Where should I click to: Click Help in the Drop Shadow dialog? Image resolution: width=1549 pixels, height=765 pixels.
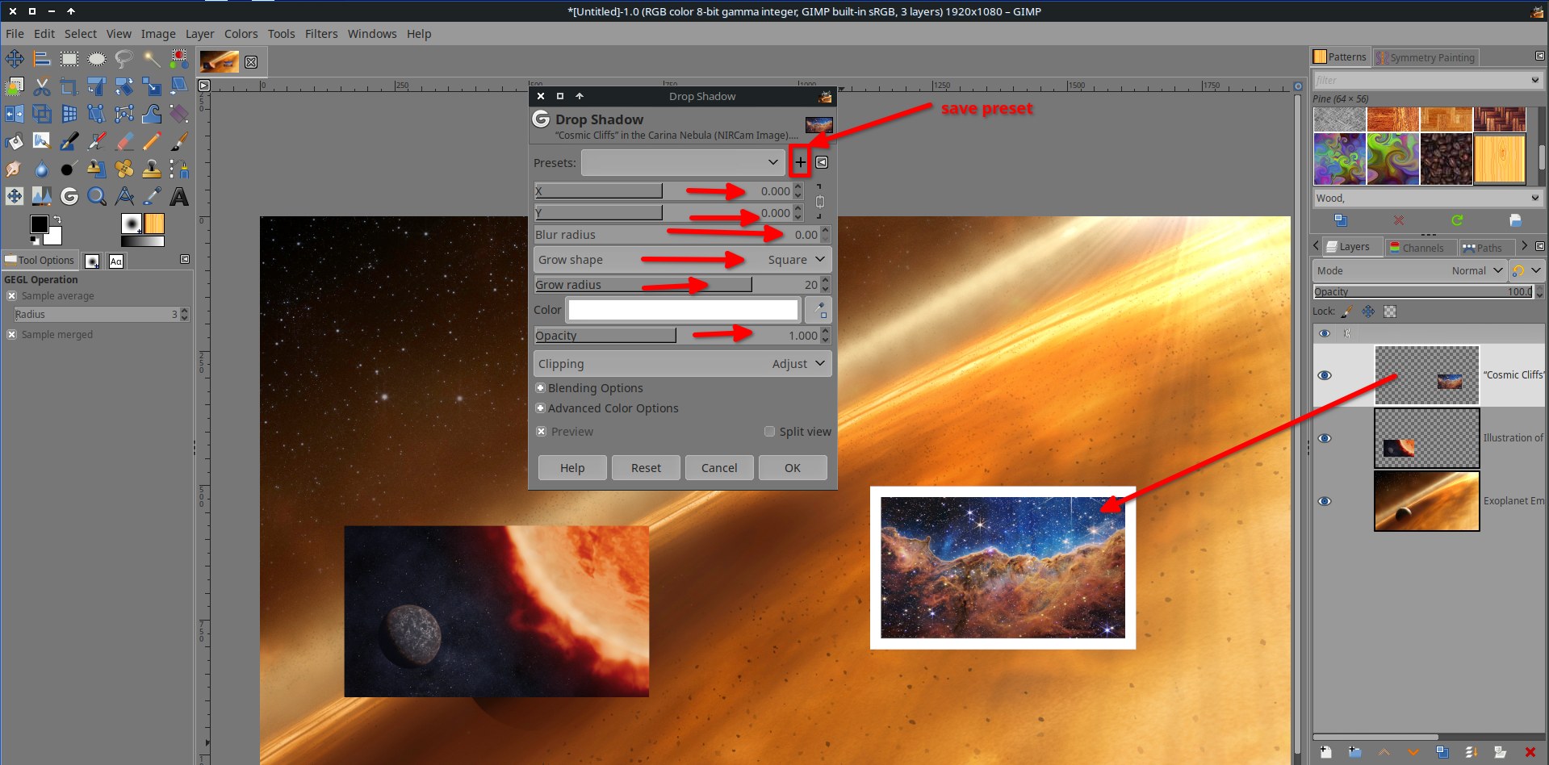coord(572,468)
